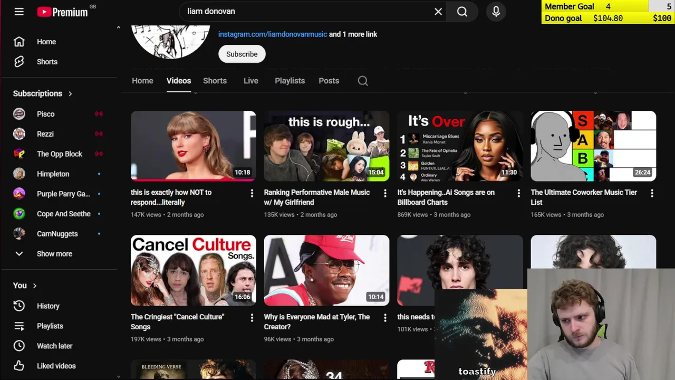
Task: Play Taylor Swift 10:18 video thumbnail
Action: tap(194, 146)
